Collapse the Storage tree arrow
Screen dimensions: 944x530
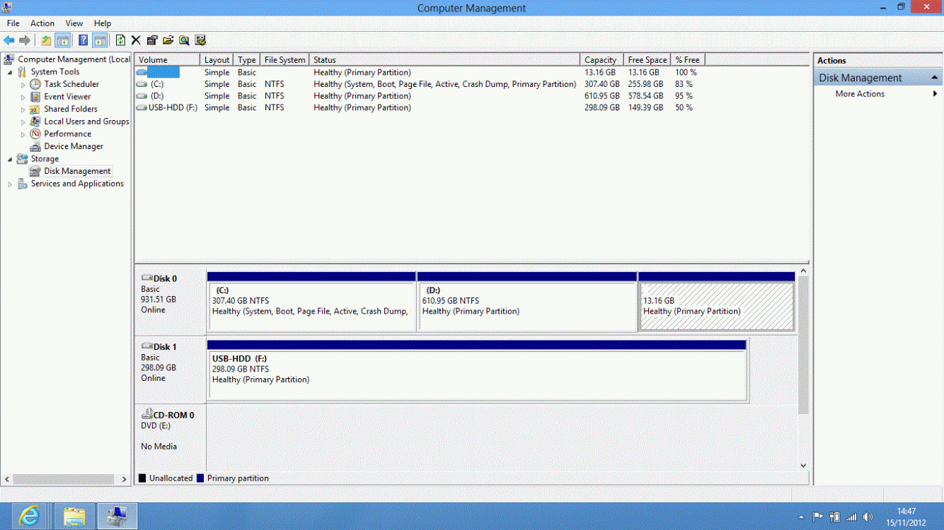10,159
